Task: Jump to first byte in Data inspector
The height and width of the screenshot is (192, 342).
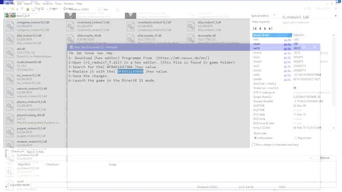Action: [254, 28]
